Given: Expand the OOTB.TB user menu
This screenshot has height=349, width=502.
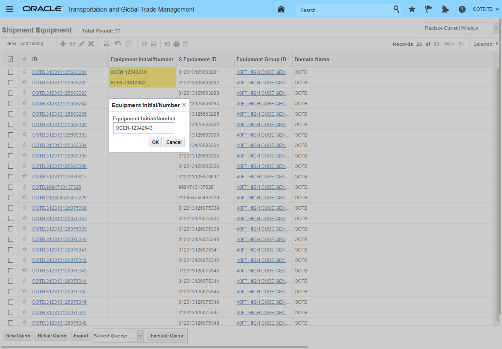Looking at the screenshot, I should click(x=486, y=9).
